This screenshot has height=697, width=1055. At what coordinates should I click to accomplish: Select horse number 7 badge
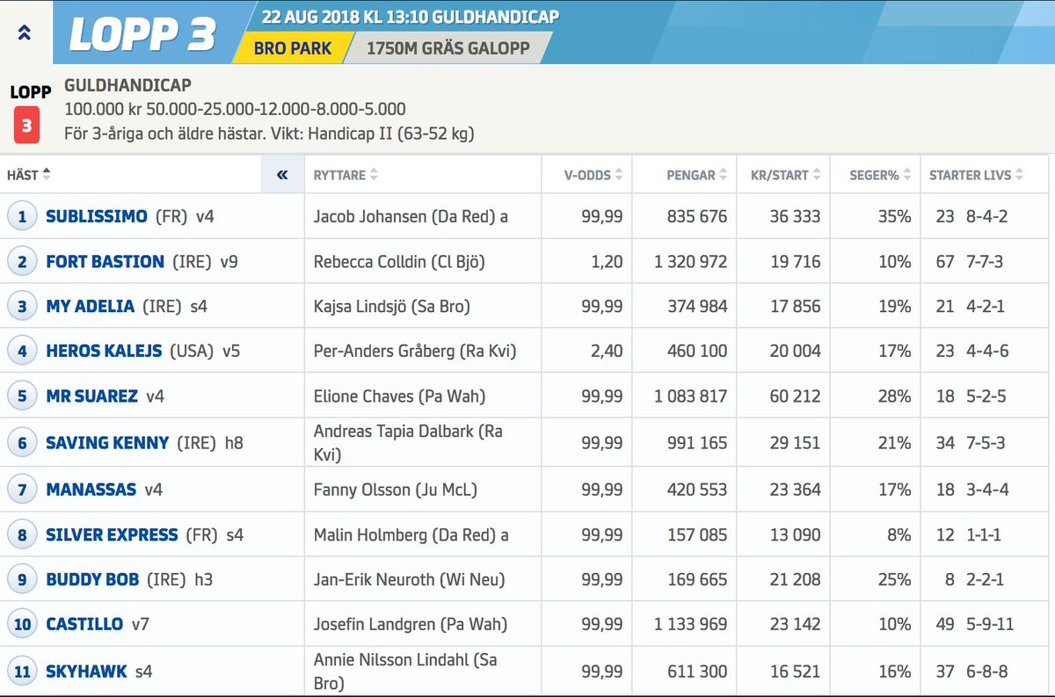pyautogui.click(x=23, y=489)
